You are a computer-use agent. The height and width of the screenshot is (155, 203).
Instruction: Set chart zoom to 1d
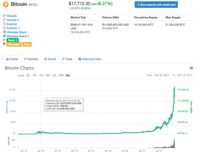click(28, 75)
